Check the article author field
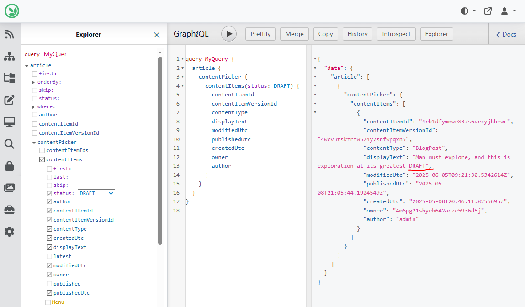The image size is (525, 307). 34,115
